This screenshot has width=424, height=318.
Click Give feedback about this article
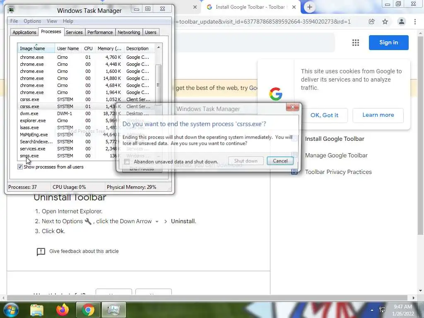(x=84, y=251)
